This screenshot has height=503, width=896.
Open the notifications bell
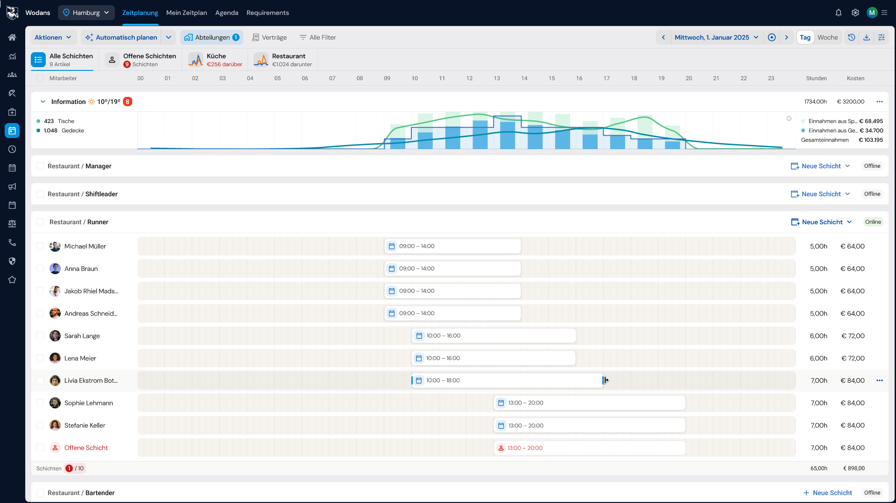(x=839, y=13)
